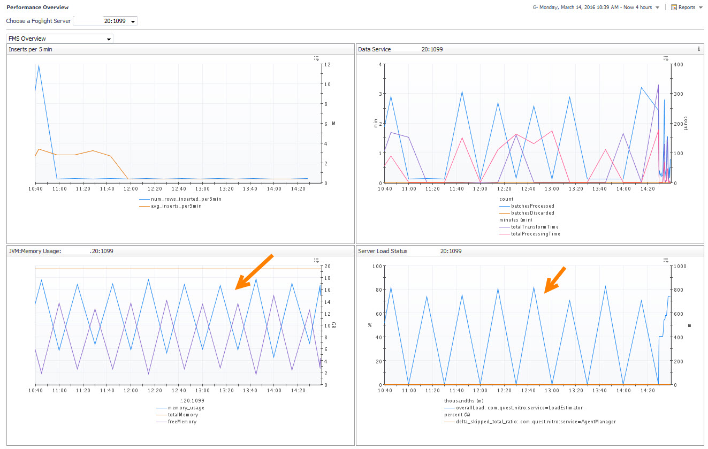Open chart options icon in Server Load Status panel

pos(666,260)
